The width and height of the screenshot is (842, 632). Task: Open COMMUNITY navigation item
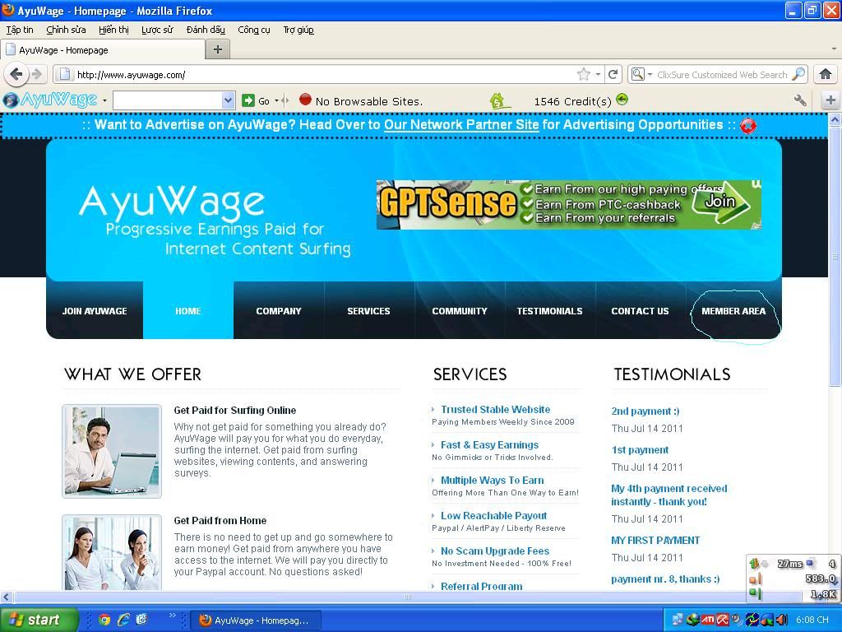(x=460, y=310)
